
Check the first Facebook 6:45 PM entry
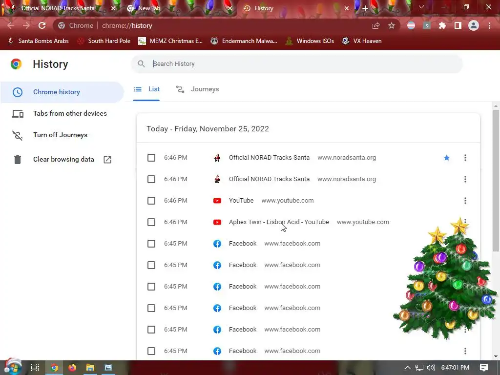pos(151,244)
